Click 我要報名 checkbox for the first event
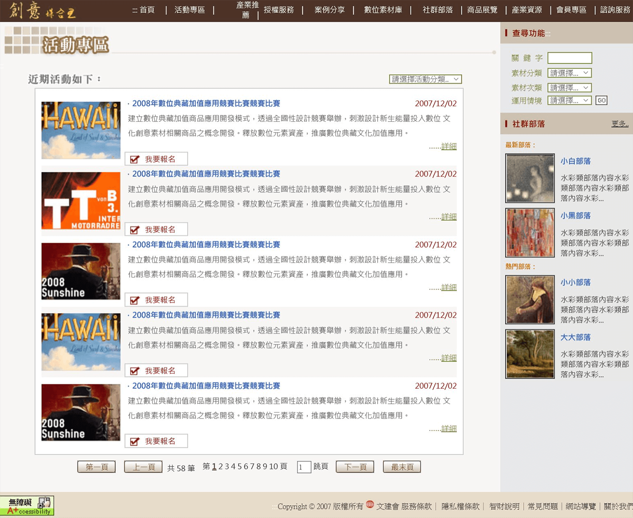Viewport: 633px width, 518px height. [135, 159]
